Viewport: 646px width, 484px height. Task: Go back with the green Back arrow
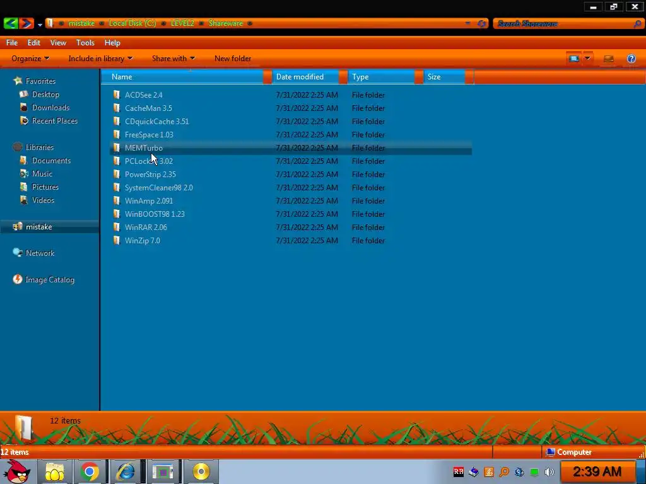(x=10, y=23)
